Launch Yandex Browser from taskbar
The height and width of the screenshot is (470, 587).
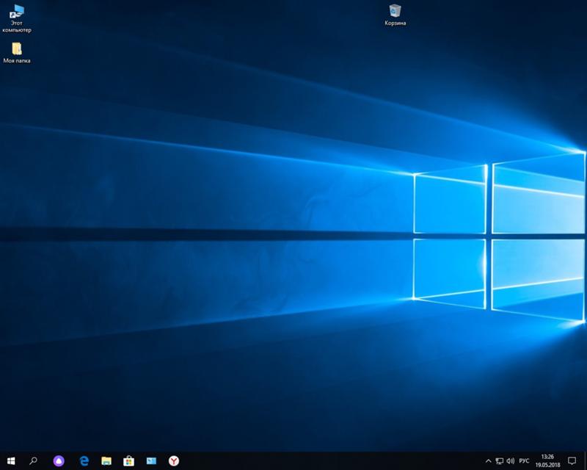tap(174, 461)
